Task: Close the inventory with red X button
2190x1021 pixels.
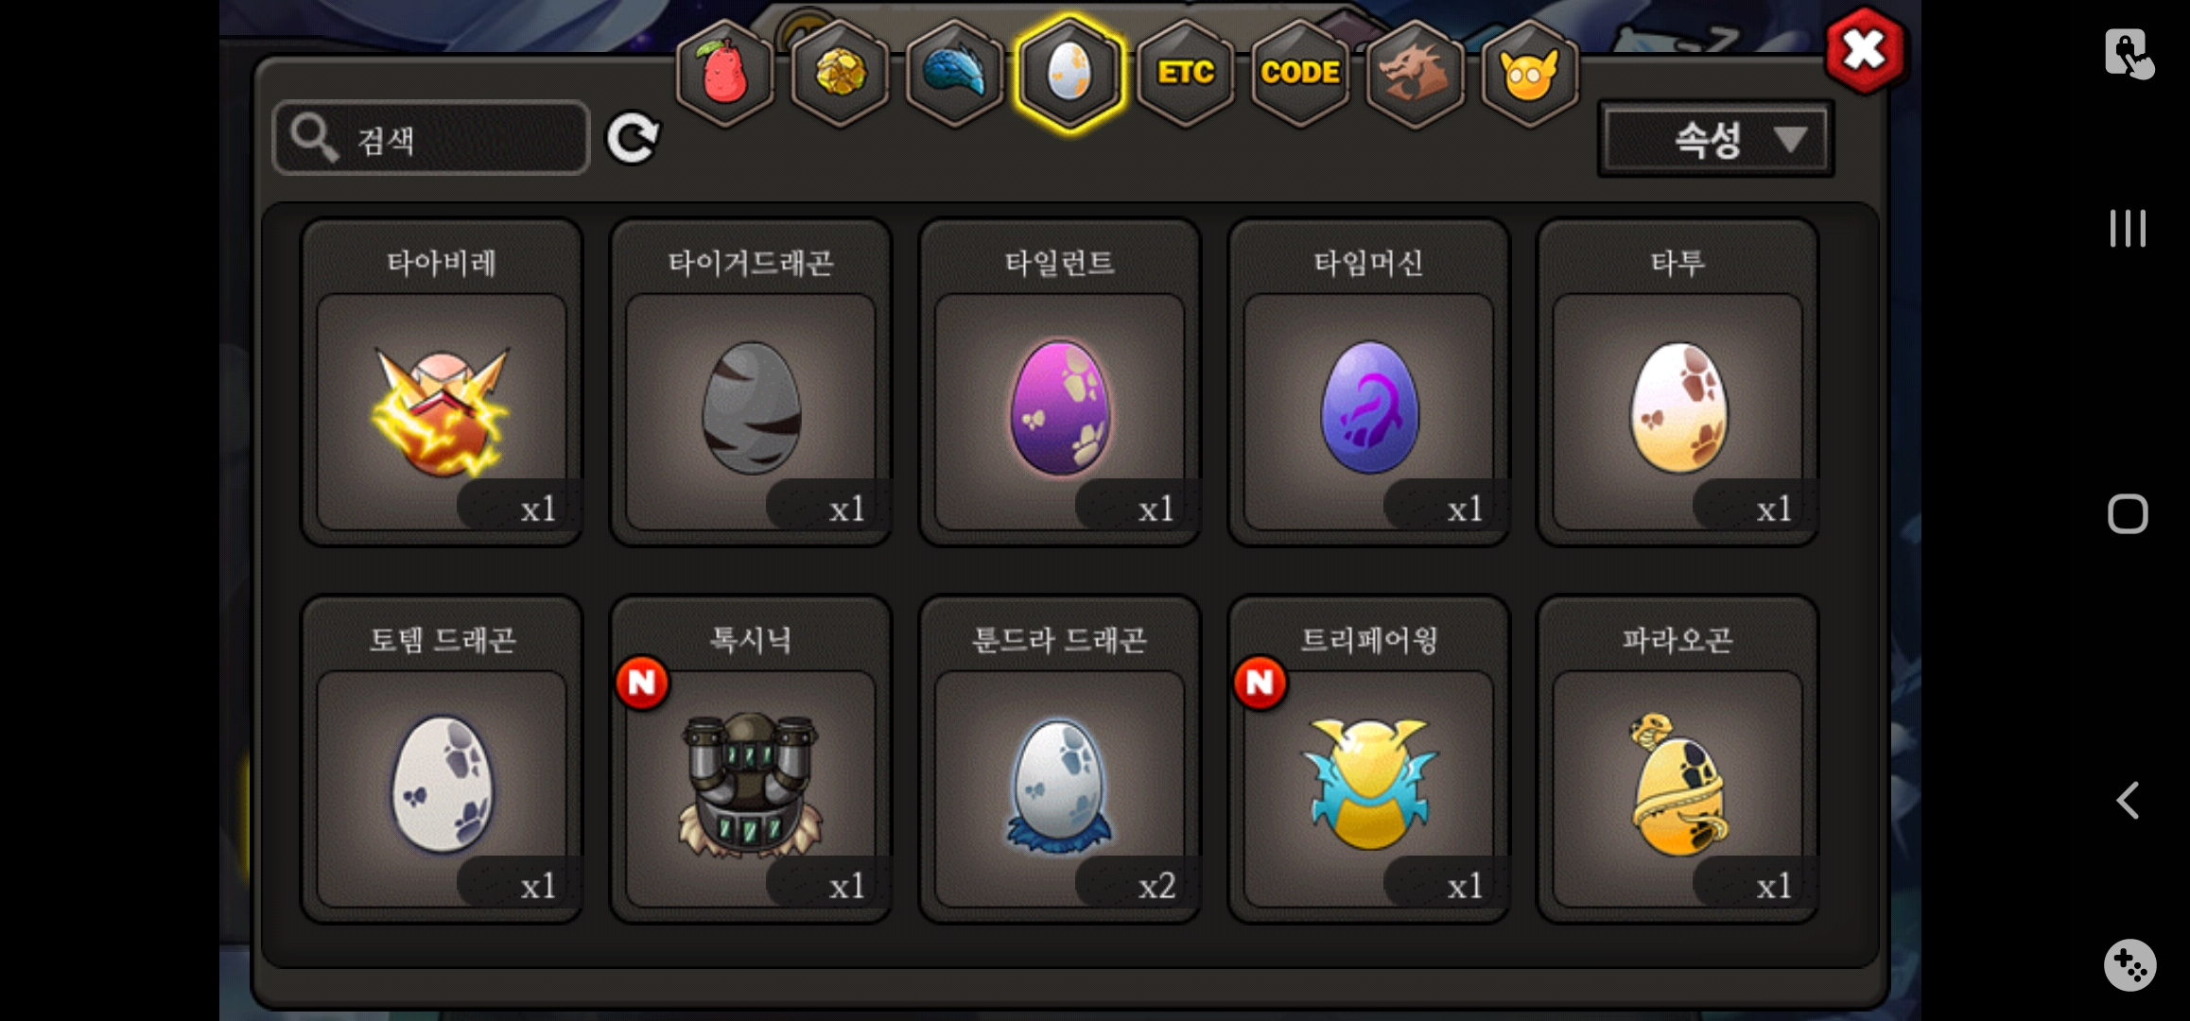Action: coord(1864,50)
